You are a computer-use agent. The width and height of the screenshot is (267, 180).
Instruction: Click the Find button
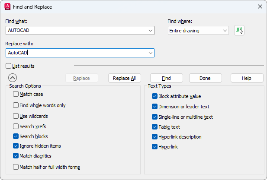pyautogui.click(x=166, y=78)
